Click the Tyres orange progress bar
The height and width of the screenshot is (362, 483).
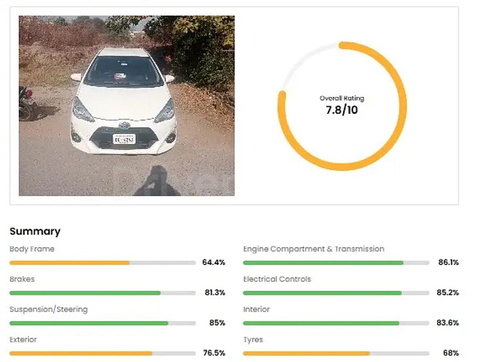(x=336, y=353)
